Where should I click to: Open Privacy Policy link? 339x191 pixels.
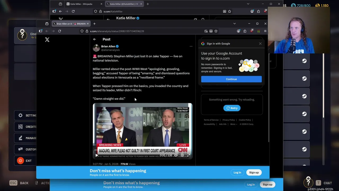click(229, 120)
